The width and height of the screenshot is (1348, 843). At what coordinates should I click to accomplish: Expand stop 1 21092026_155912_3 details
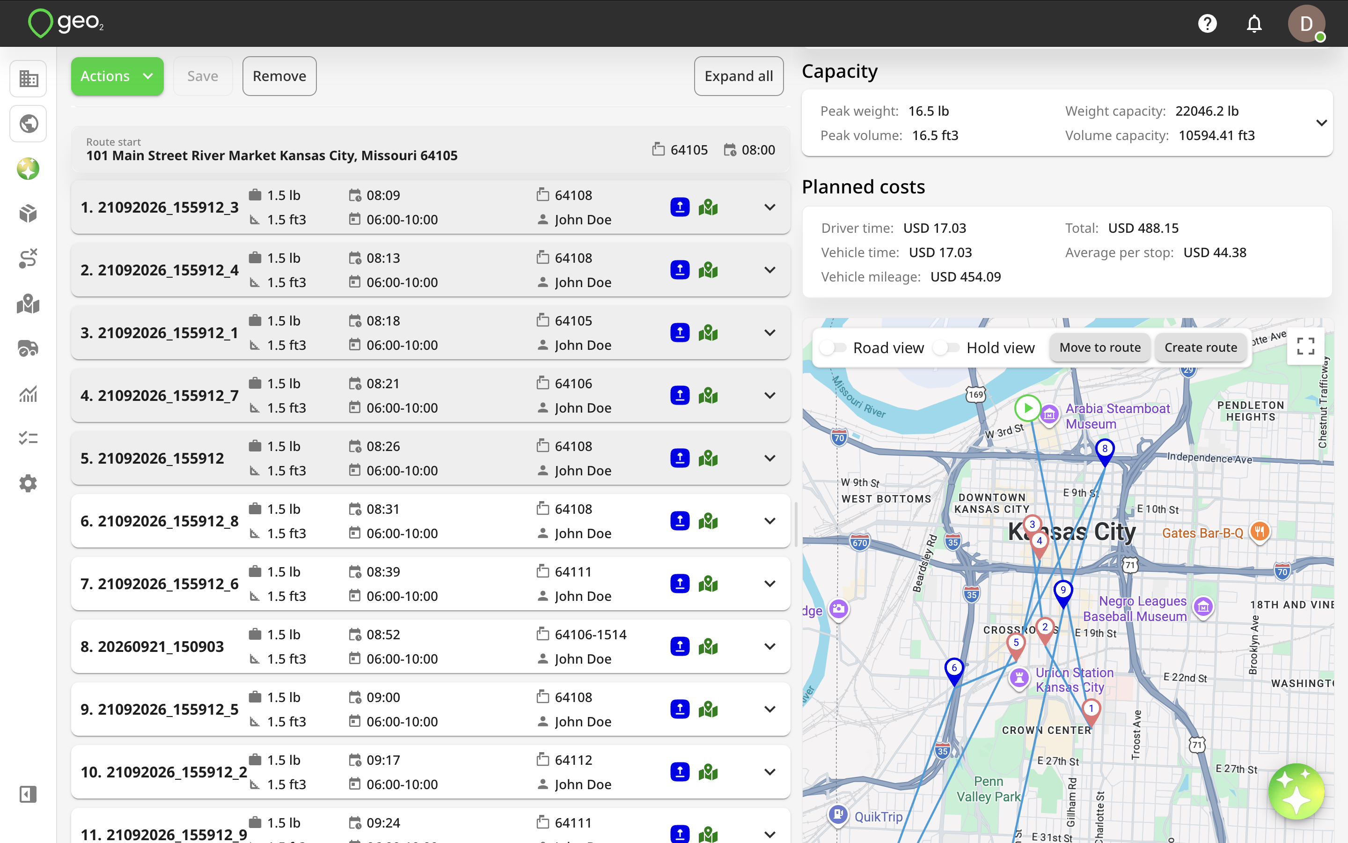770,207
